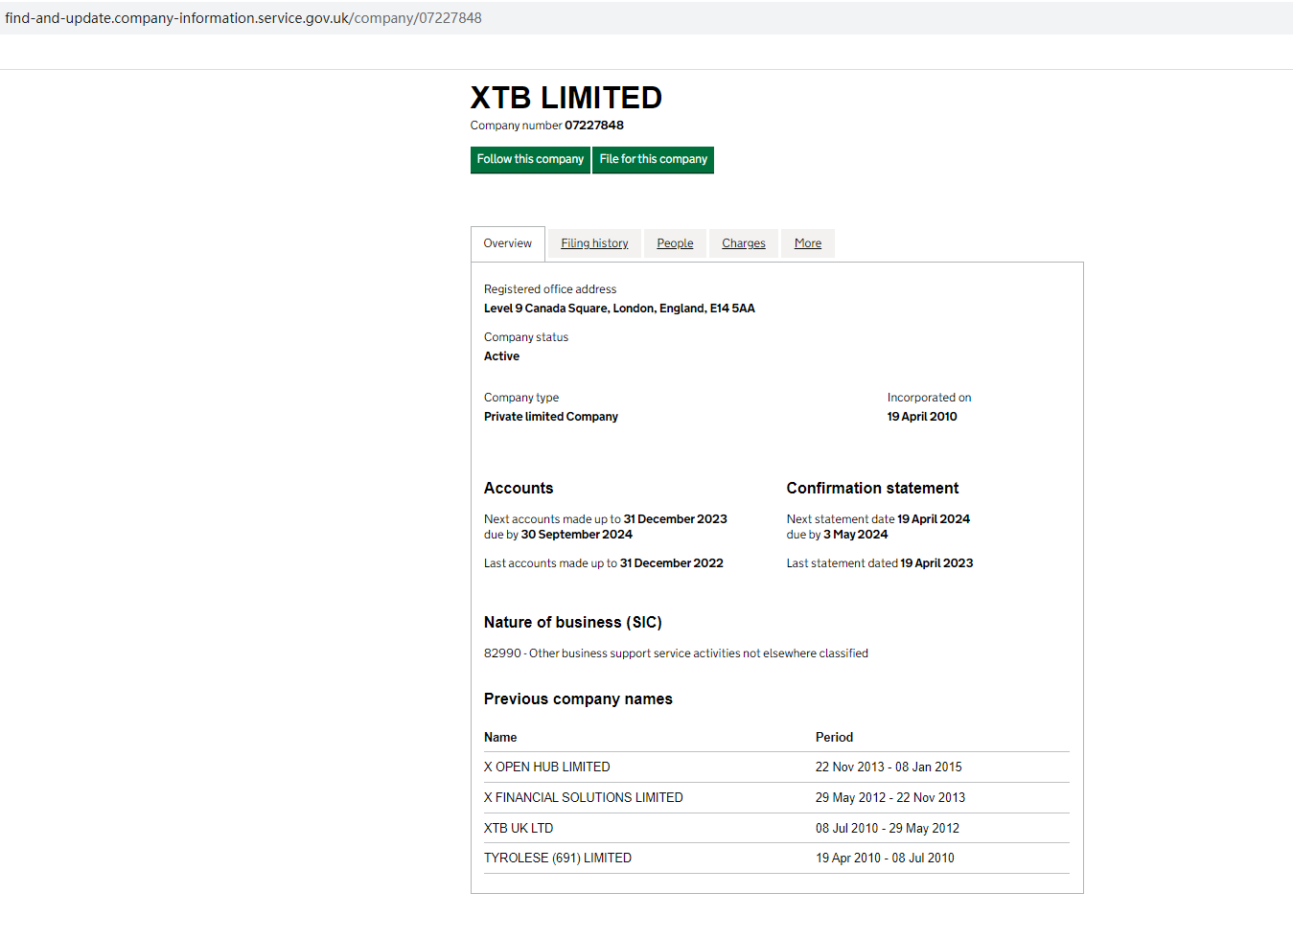Select period 22 Nov 2013 - 08 Jan 2015
Image resolution: width=1293 pixels, height=939 pixels.
(x=889, y=767)
